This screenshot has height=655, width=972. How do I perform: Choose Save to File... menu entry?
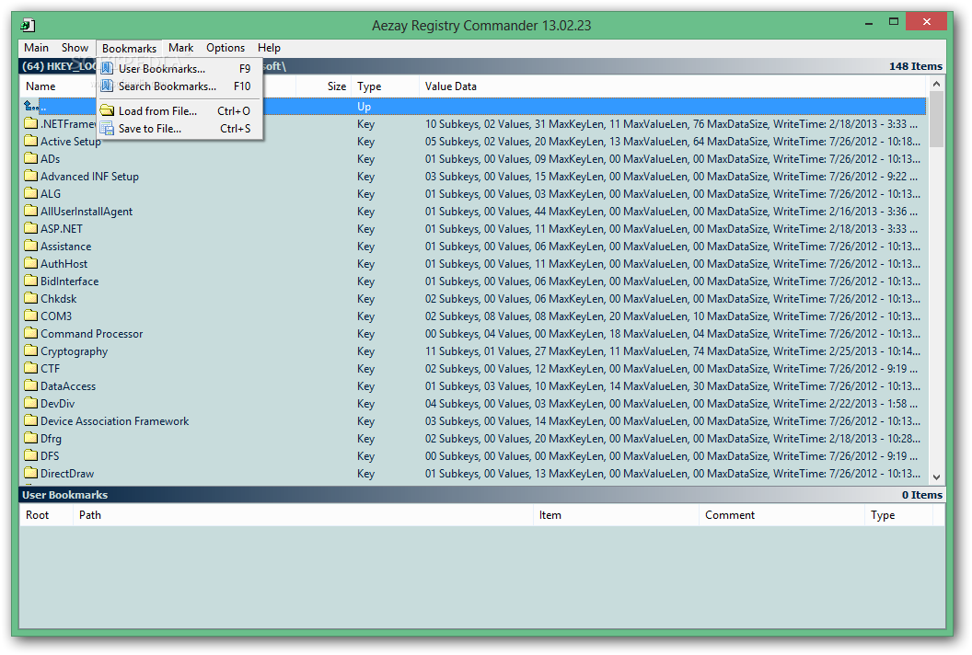point(179,128)
